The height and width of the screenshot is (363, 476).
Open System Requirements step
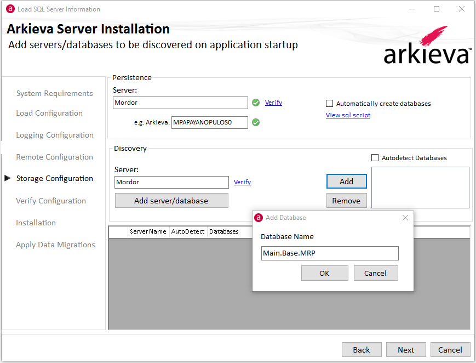(x=55, y=93)
